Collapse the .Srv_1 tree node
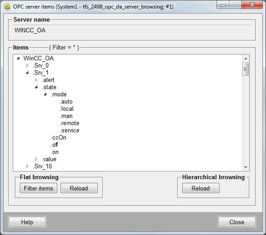Viewport: 266px width, 235px height. coord(27,72)
